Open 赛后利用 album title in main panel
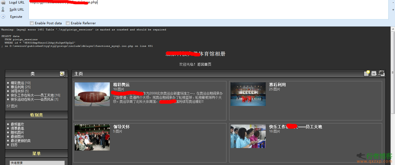Viewport: 395px width, 165px height. point(277,85)
